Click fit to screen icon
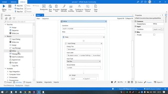The height and width of the screenshot is (94, 168). [x=129, y=82]
